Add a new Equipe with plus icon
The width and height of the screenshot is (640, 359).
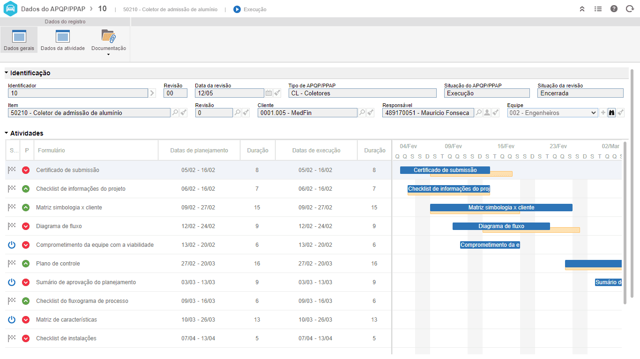coord(603,113)
